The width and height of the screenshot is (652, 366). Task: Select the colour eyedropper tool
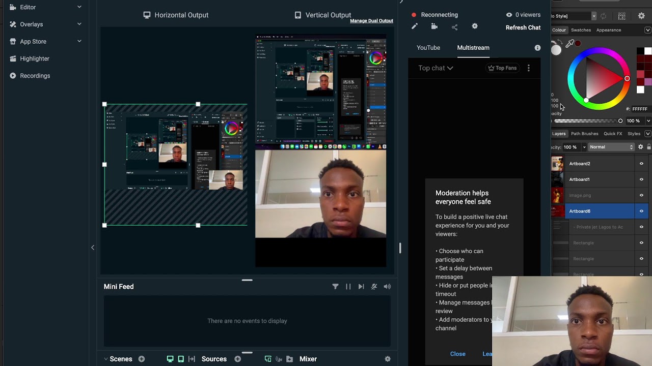(570, 44)
